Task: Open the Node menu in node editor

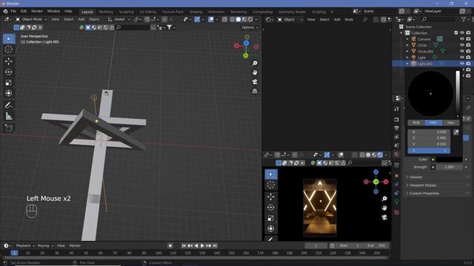Action: click(349, 19)
